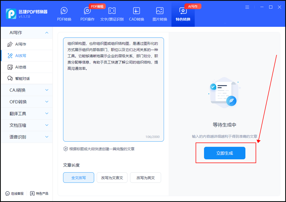Viewport: 286px width, 202px height.
Task: Choose 改写为文言文 style
Action: point(112,177)
